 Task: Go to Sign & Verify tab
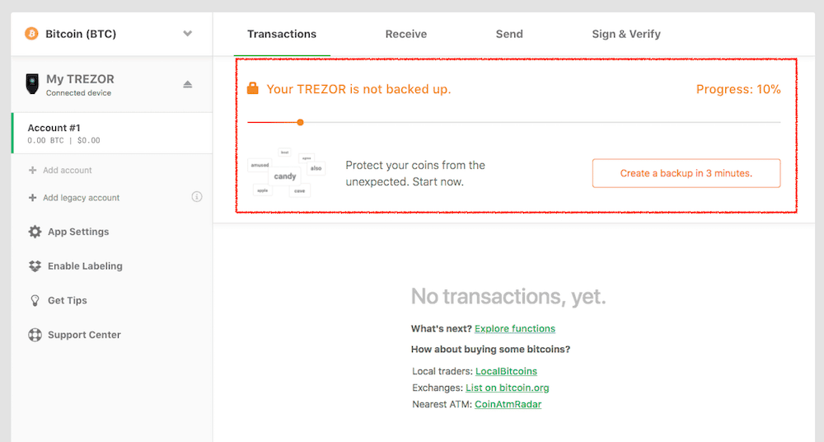(626, 34)
